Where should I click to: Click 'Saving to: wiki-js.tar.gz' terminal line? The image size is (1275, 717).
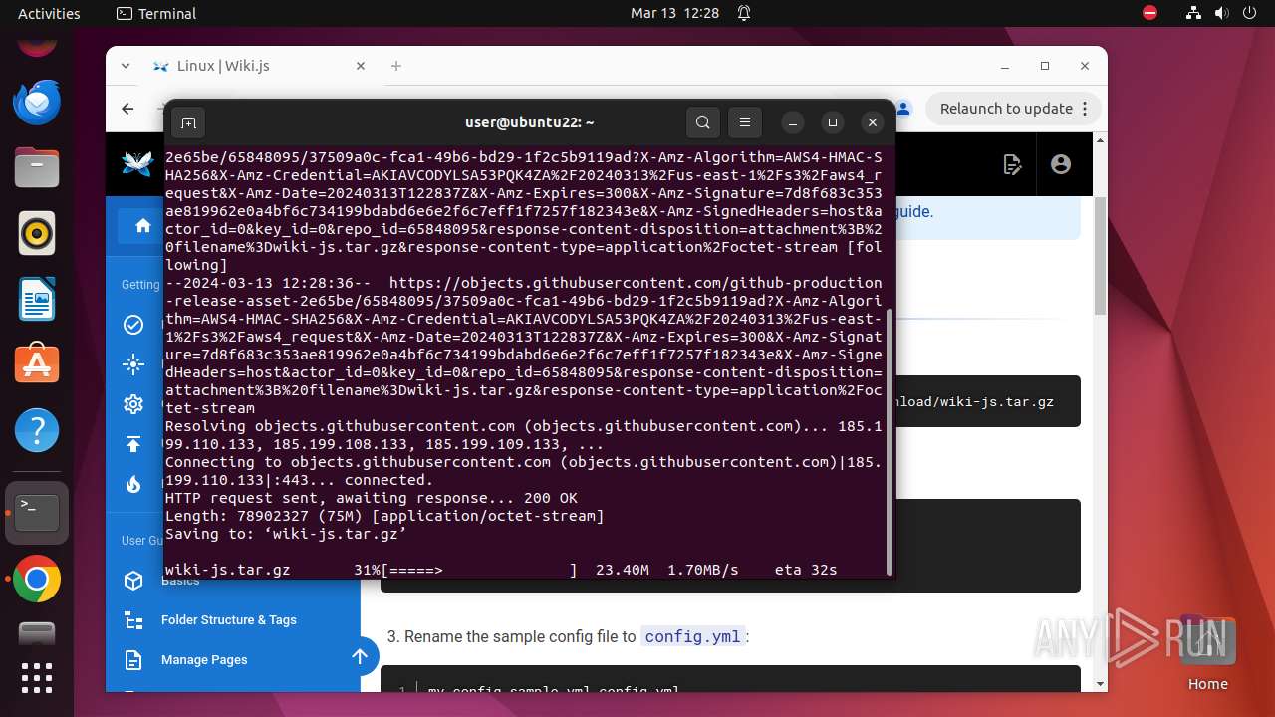click(286, 534)
